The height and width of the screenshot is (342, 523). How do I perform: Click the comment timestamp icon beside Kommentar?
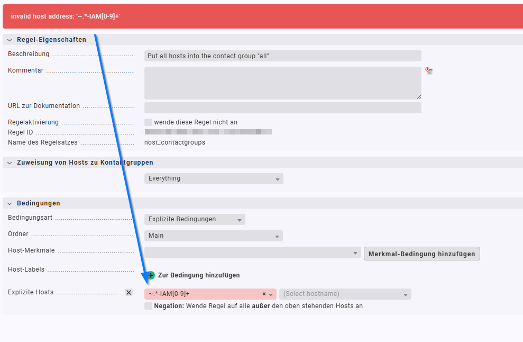(429, 70)
